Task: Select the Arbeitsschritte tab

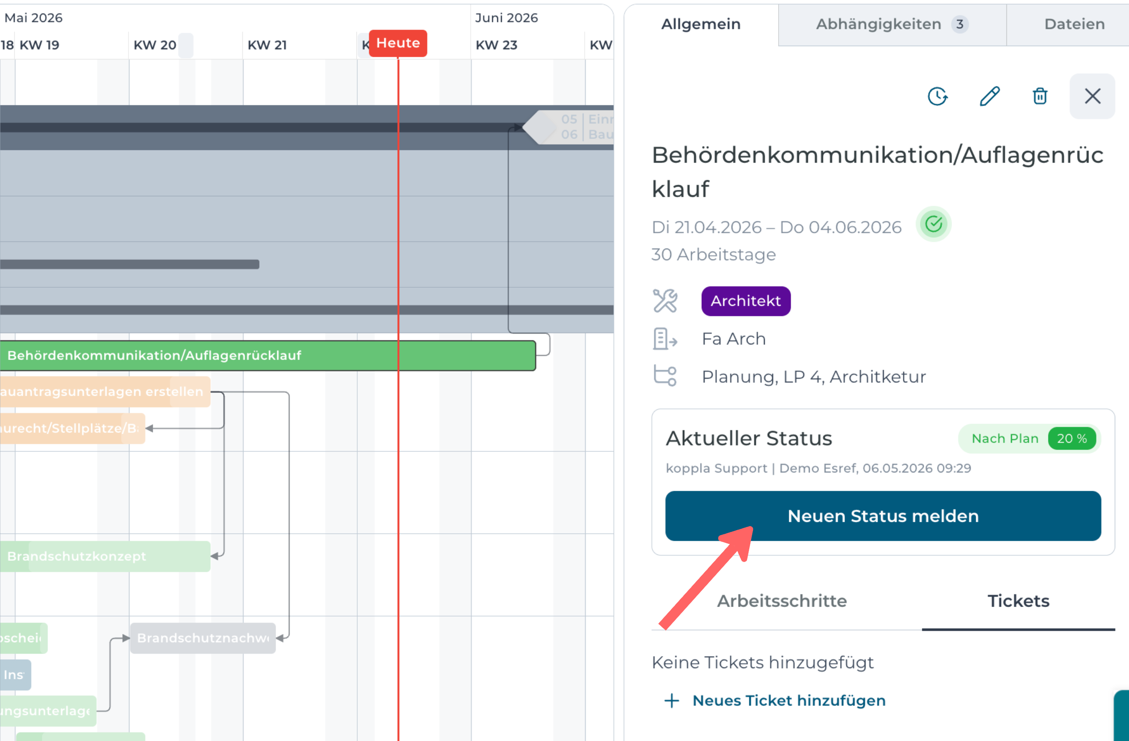Action: (782, 601)
